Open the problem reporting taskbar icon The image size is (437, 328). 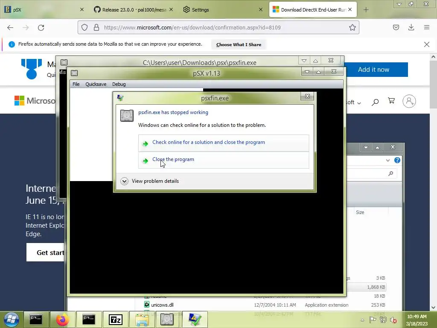click(195, 319)
